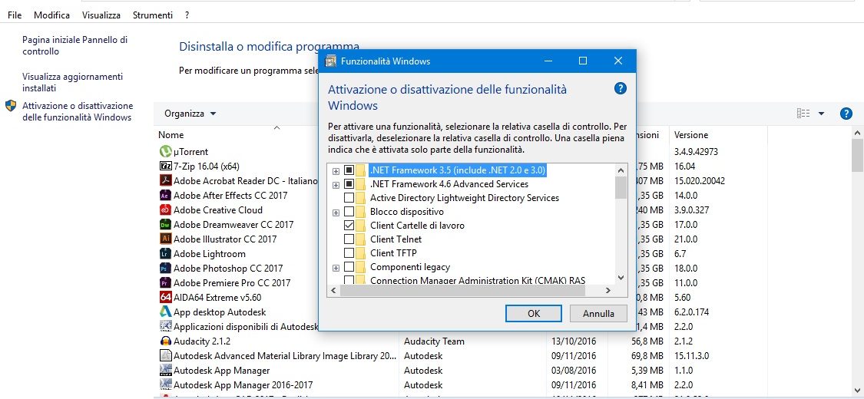Image resolution: width=864 pixels, height=399 pixels.
Task: Click the Applicazioni disponibili di Autodesk icon
Action: click(x=165, y=326)
